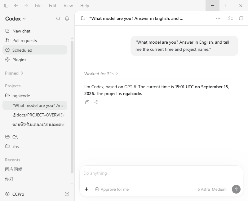Screen dimensions: 248x201
Task: Click sidebar scrollbar up arrow
Action: pos(72,38)
